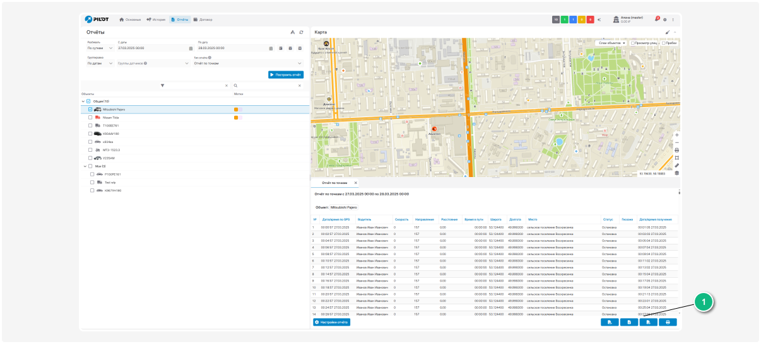Click the map zoom in plus icon
This screenshot has width=761, height=344.
coord(676,135)
